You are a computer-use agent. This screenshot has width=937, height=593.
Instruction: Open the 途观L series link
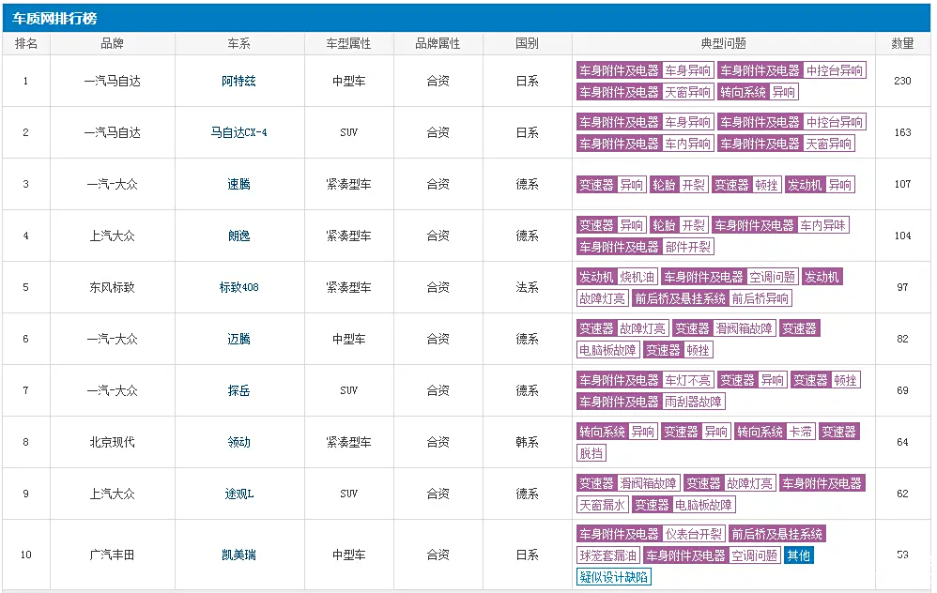238,494
